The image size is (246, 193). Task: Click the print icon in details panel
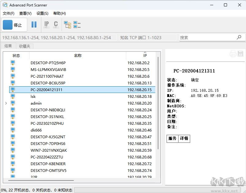(233, 54)
